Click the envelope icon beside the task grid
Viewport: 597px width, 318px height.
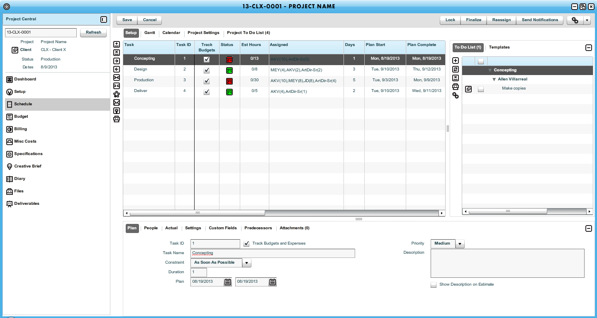point(117,102)
